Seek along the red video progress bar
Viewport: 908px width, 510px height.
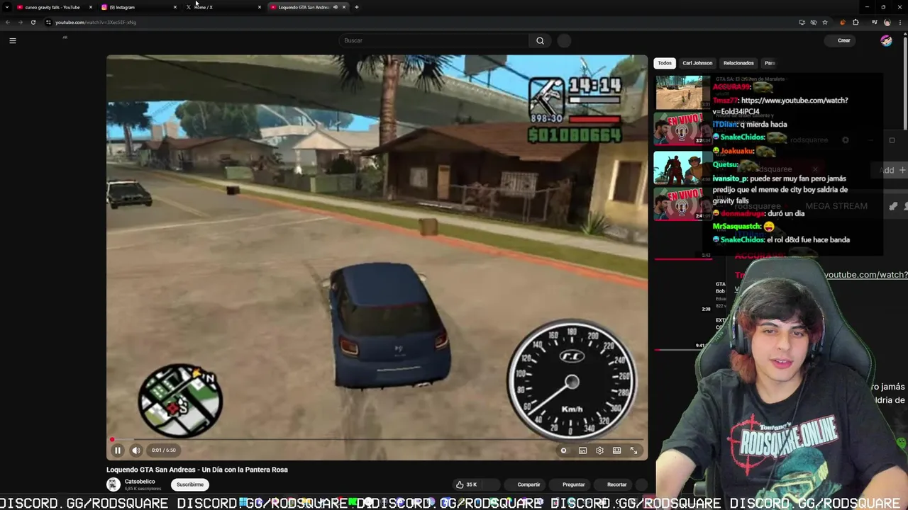pyautogui.click(x=377, y=440)
